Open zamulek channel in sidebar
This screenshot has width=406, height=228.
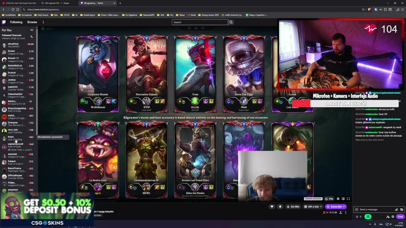(18, 155)
